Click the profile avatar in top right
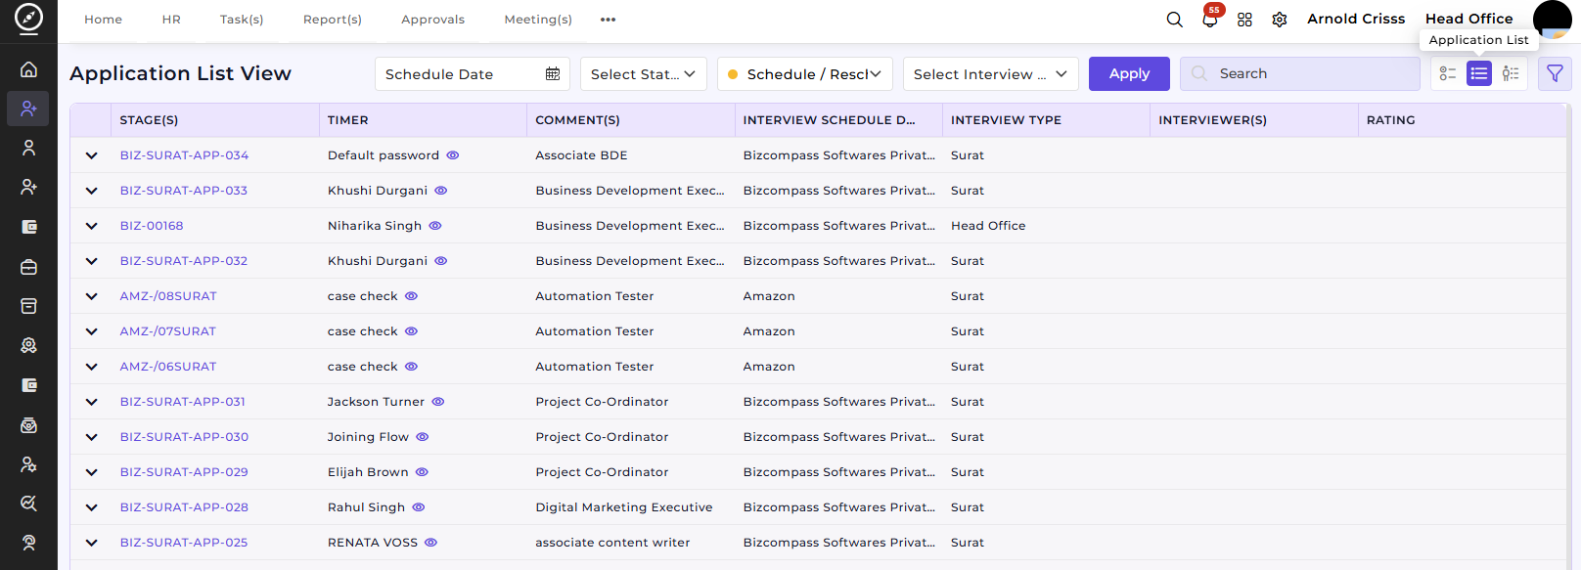1581x570 pixels. [1552, 20]
